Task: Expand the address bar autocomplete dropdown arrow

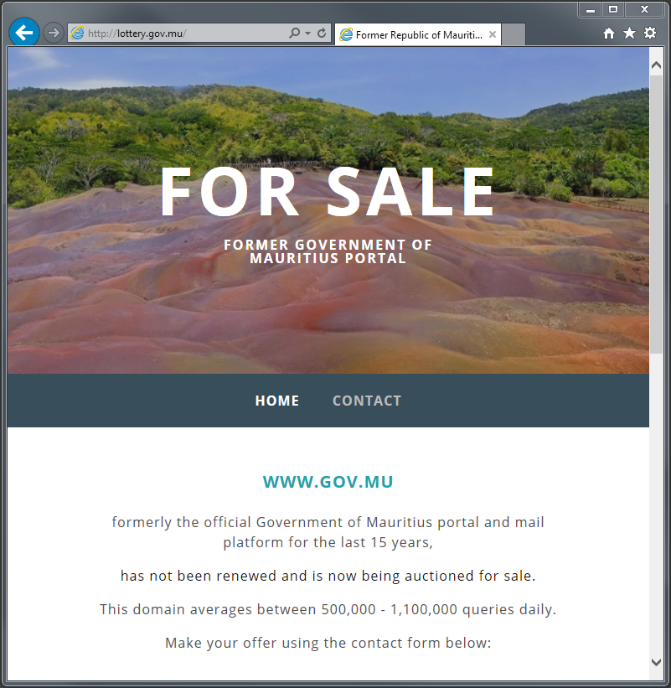Action: [308, 34]
